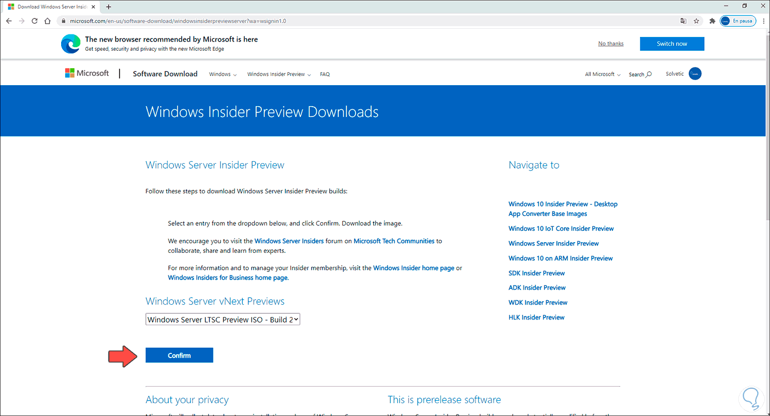Open the SDK Insider Preview link
The width and height of the screenshot is (770, 416).
[536, 273]
